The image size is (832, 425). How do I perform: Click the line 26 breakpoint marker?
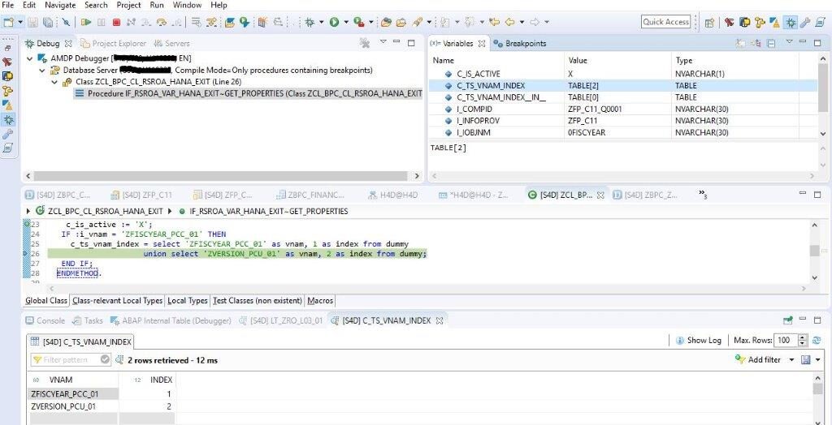coord(27,254)
